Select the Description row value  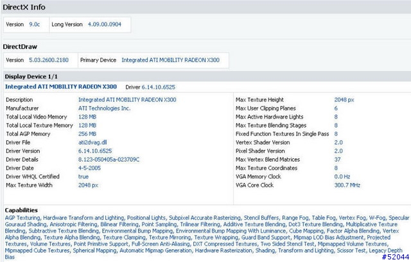point(127,100)
